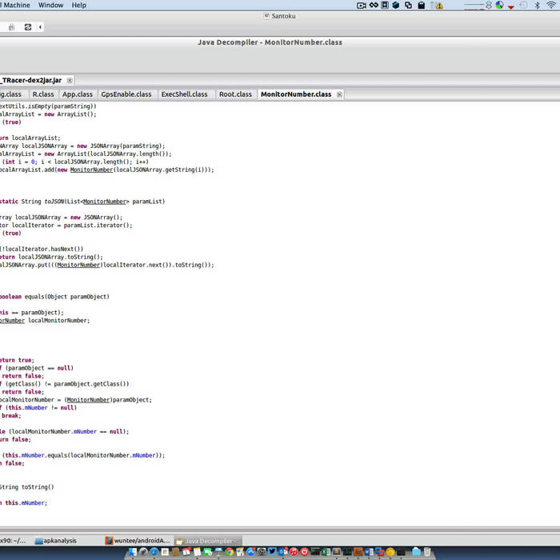560x560 pixels.
Task: Close the TRacer-dex2jar.jar tab
Action: [x=70, y=80]
